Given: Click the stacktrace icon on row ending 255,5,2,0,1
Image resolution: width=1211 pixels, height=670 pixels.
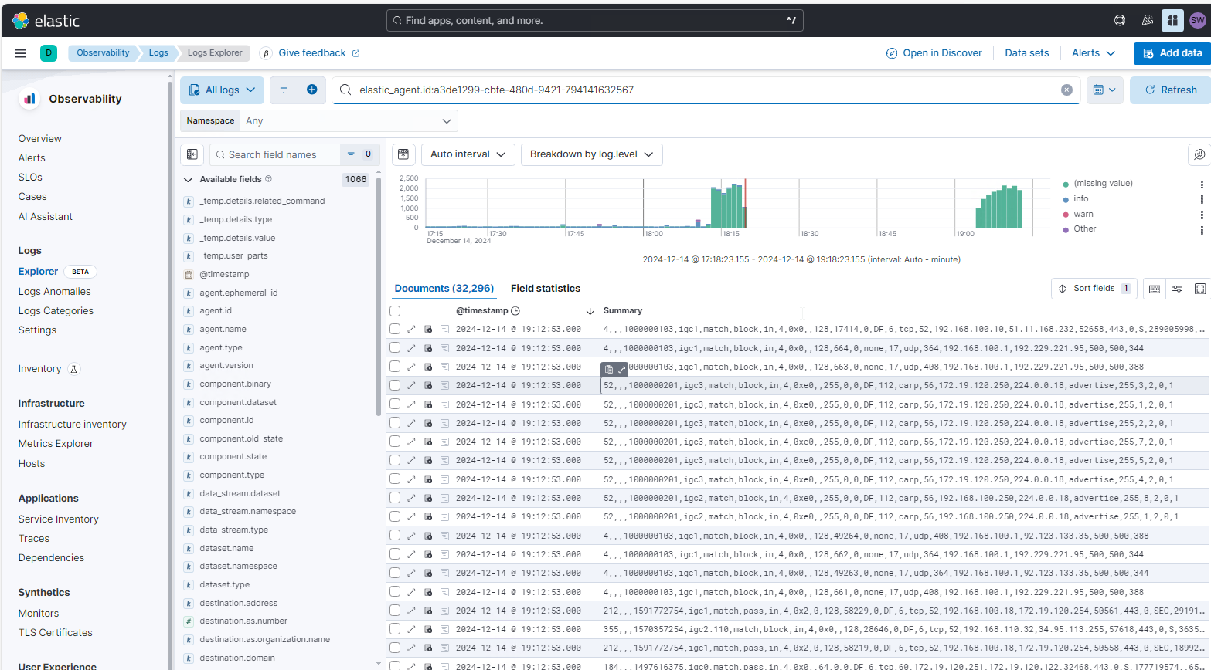Looking at the screenshot, I should pyautogui.click(x=444, y=460).
